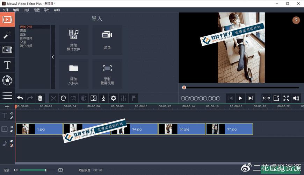Toggle title track visibility eye icon
Screen dimensions: 304x175
click(12, 113)
